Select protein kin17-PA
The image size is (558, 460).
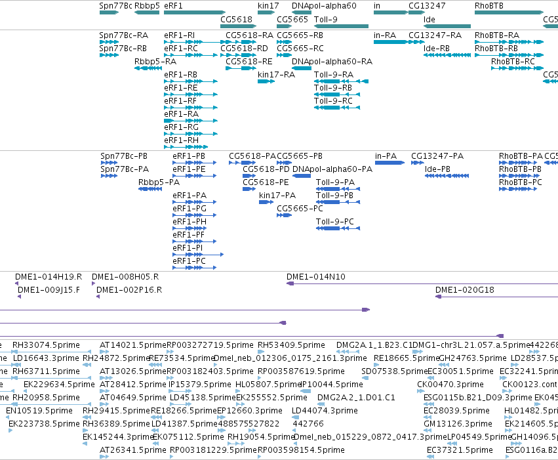(266, 202)
